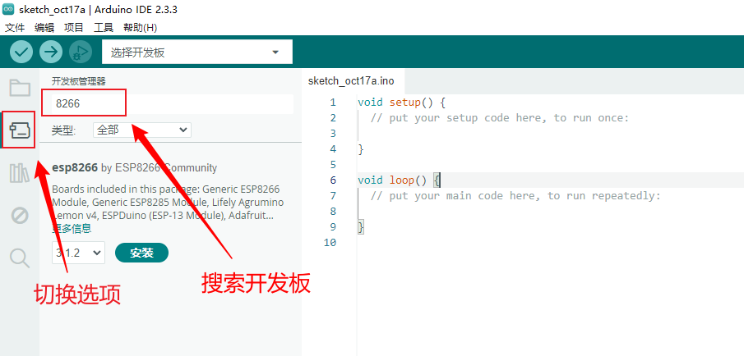Open the Search magnifier sidebar icon
This screenshot has height=356, width=744.
(x=20, y=258)
